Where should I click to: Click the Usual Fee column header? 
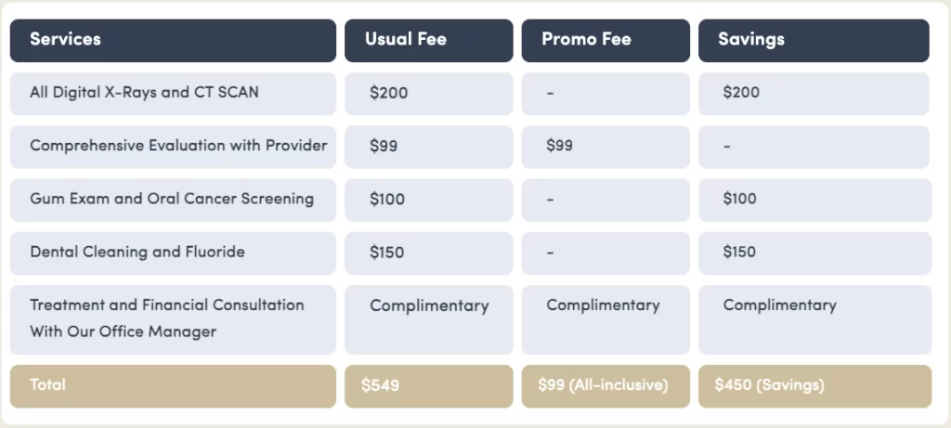tap(428, 40)
